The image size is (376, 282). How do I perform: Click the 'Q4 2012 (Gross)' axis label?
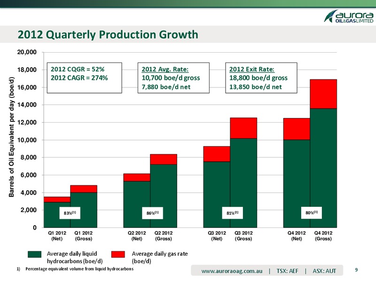[323, 236]
